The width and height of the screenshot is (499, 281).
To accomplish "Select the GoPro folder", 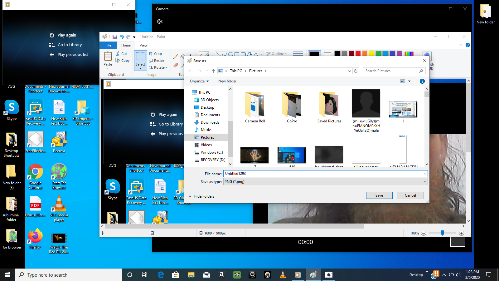I will (x=292, y=107).
